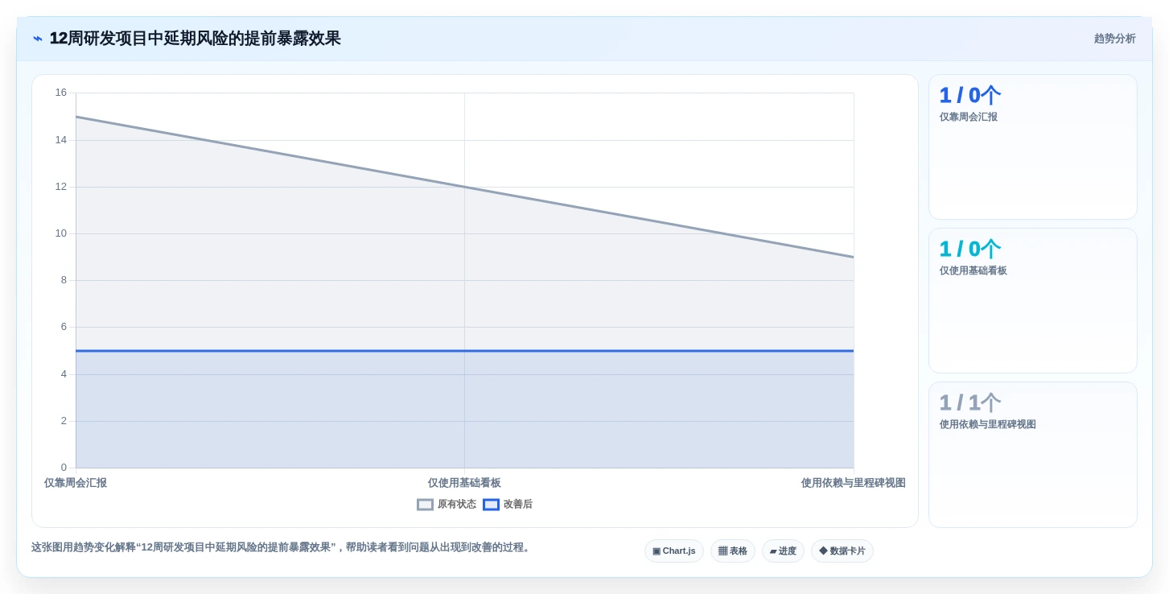
Task: Click the blue 改善后 legend swatch
Action: point(491,505)
